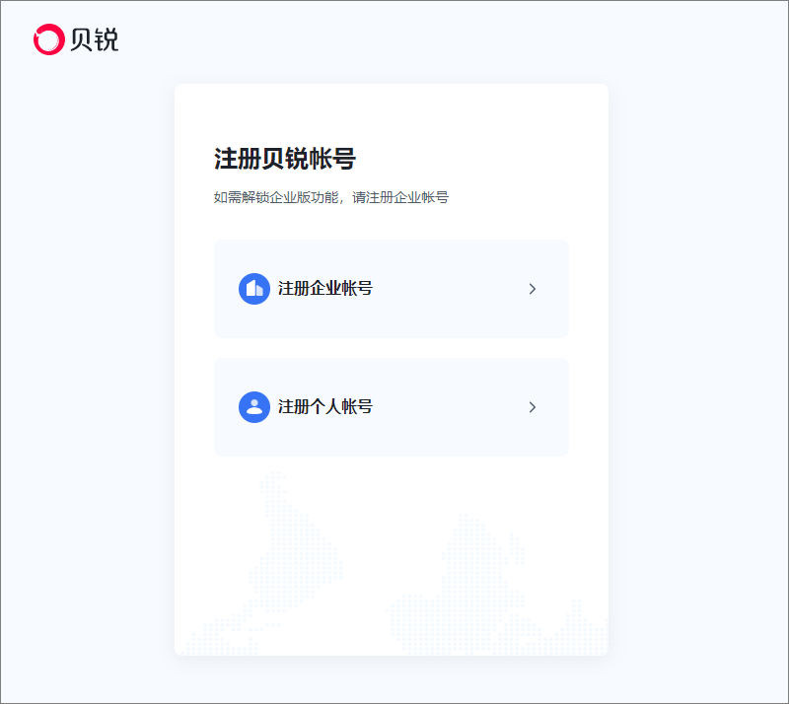Screen dimensions: 789x704
Task: Click the blue person icon for personal account
Action: 254,407
